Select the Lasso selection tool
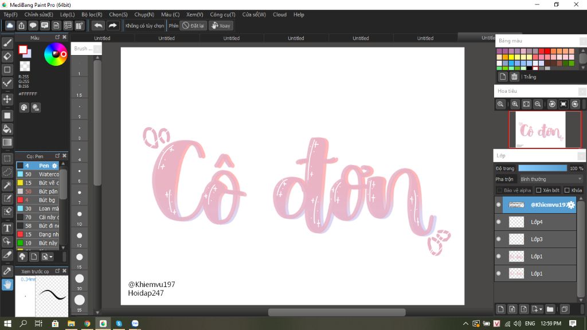 click(7, 172)
